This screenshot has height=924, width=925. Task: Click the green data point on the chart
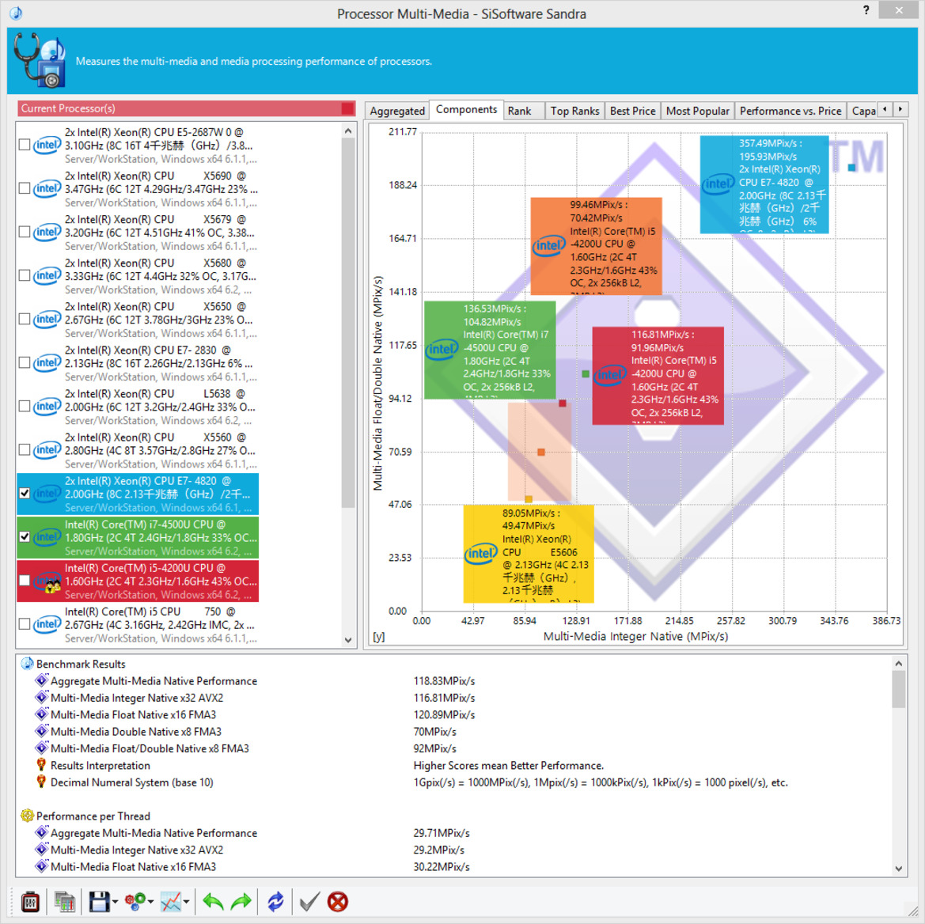[x=586, y=374]
